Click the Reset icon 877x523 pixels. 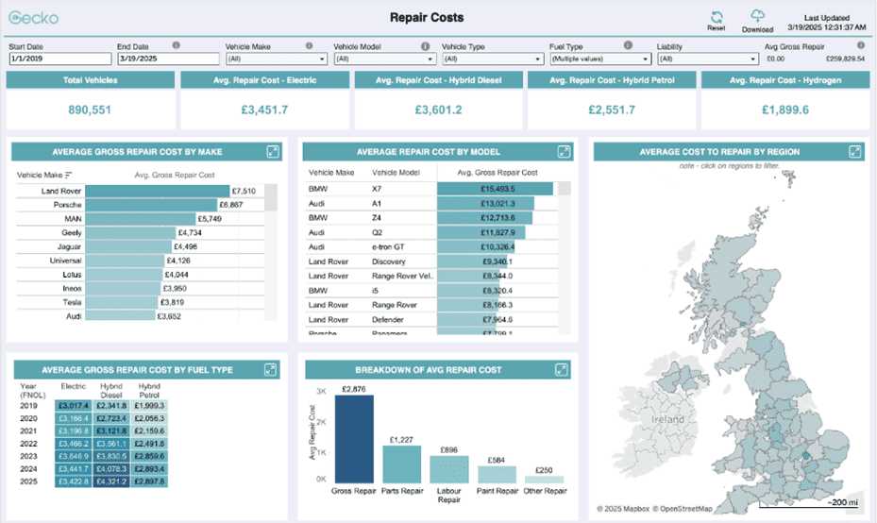(x=717, y=17)
